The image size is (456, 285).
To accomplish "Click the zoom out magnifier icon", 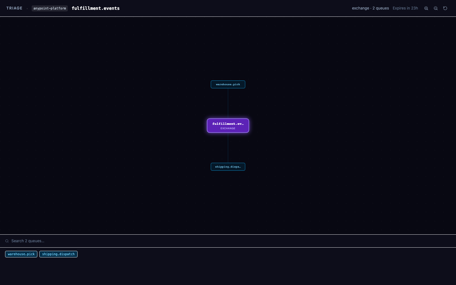I will click(436, 8).
